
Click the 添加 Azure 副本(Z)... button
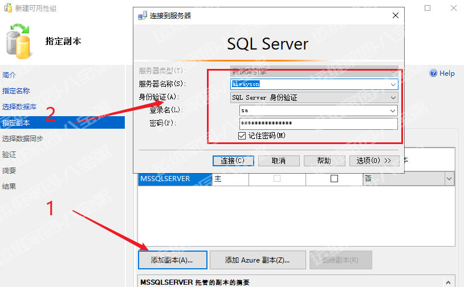click(x=258, y=260)
